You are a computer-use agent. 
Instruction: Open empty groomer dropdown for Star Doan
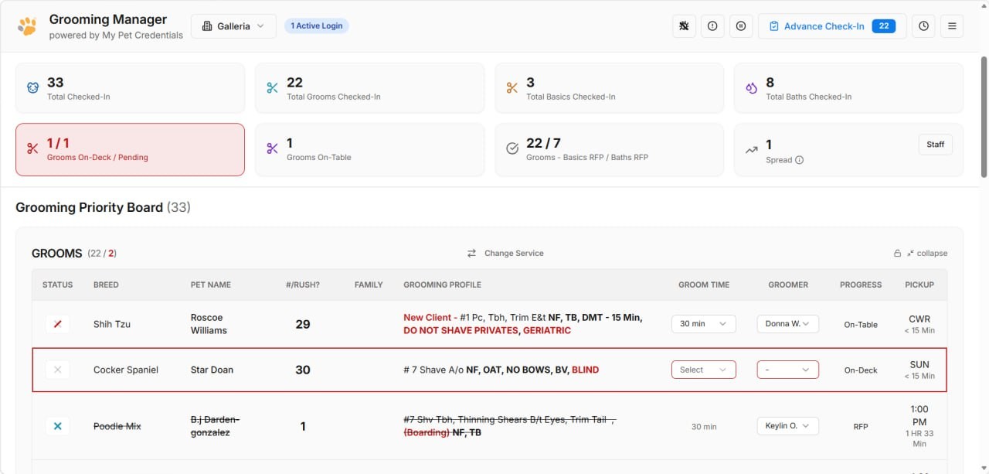click(787, 370)
